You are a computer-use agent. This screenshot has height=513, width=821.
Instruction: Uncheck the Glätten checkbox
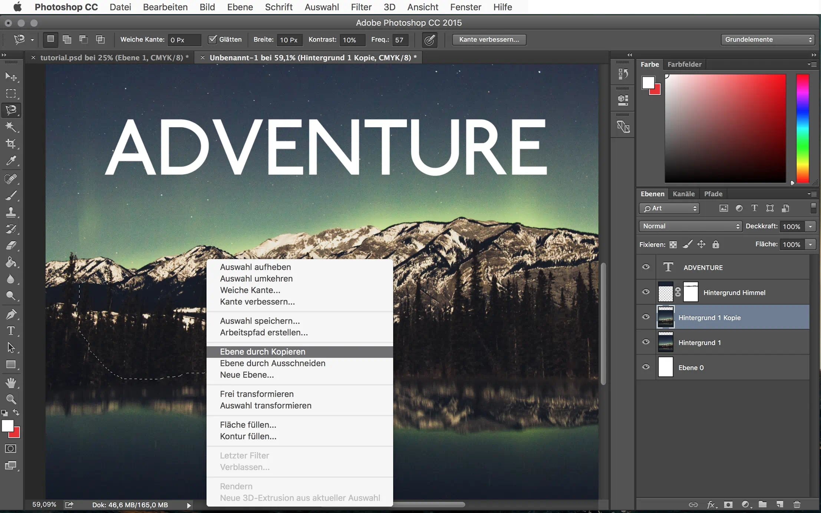click(212, 39)
